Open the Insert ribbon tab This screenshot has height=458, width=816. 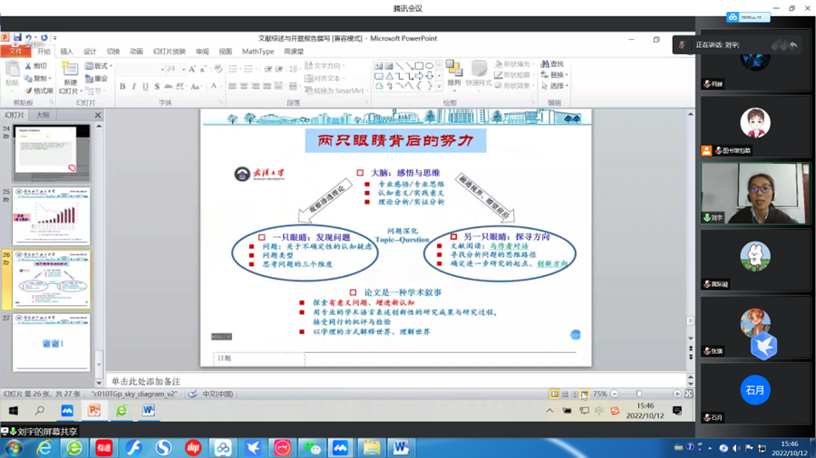[67, 52]
